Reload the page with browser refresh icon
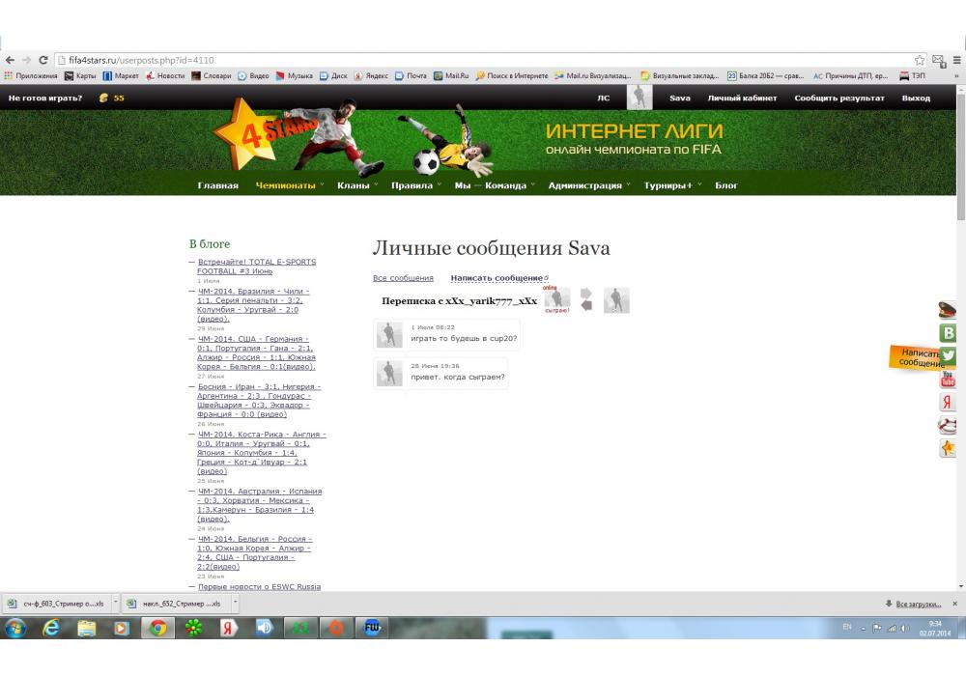This screenshot has height=676, width=966. [x=43, y=60]
